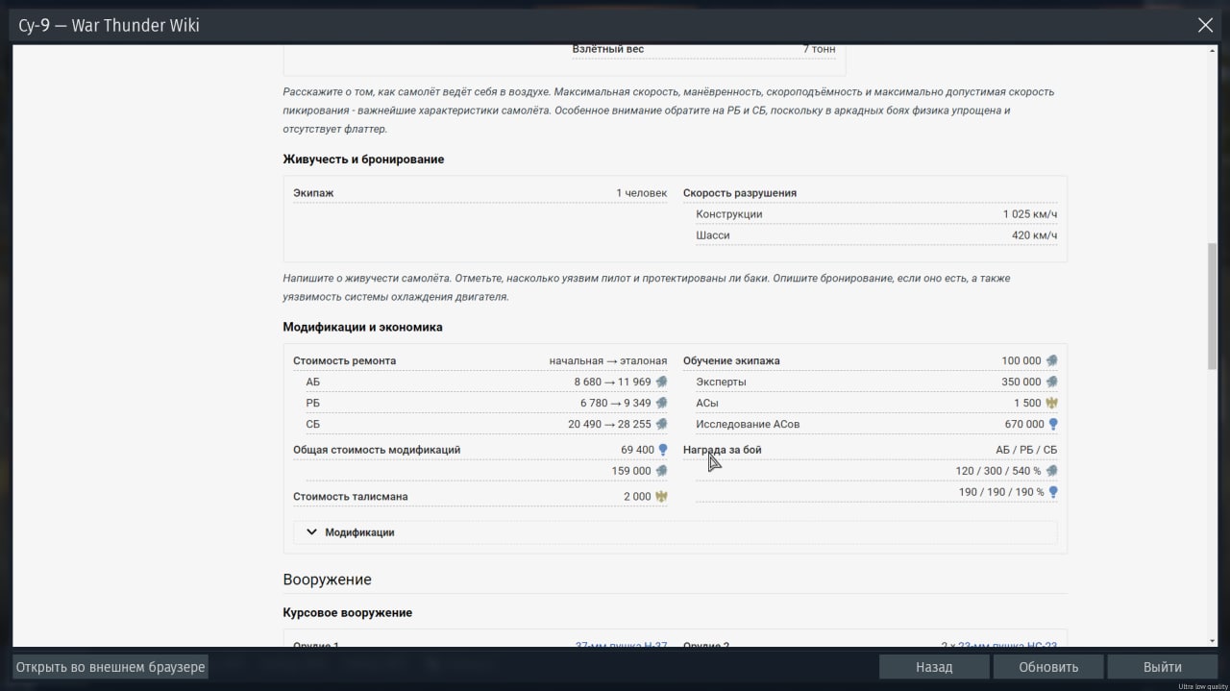Image resolution: width=1230 pixels, height=691 pixels.
Task: Click the Назад button
Action: point(934,667)
